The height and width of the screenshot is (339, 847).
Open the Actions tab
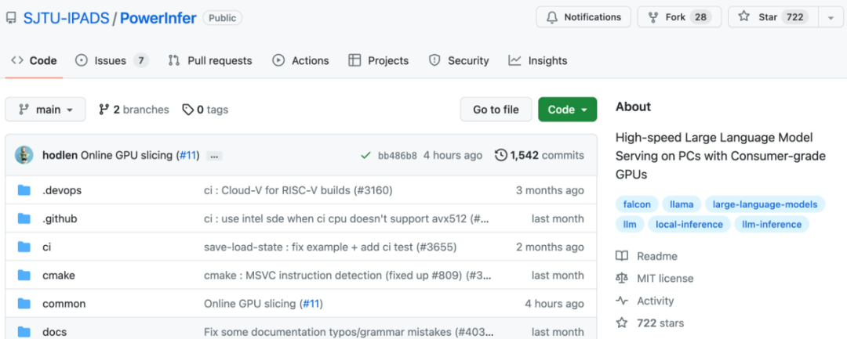pyautogui.click(x=300, y=60)
